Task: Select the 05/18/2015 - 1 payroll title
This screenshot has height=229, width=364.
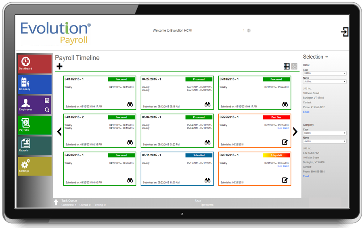Action: (229, 79)
